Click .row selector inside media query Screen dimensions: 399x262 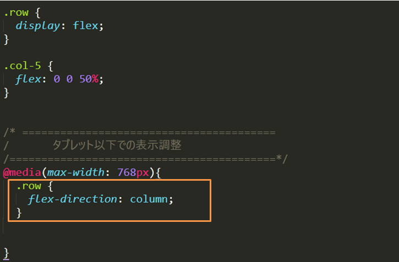29,186
